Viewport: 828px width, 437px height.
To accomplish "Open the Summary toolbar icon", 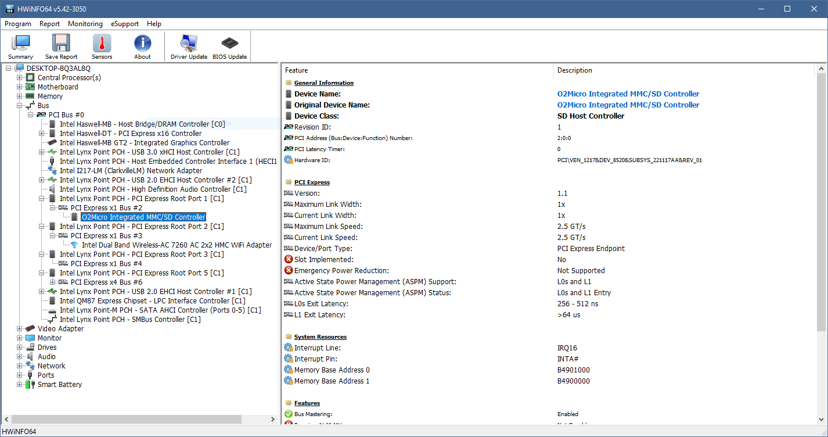I will [21, 46].
